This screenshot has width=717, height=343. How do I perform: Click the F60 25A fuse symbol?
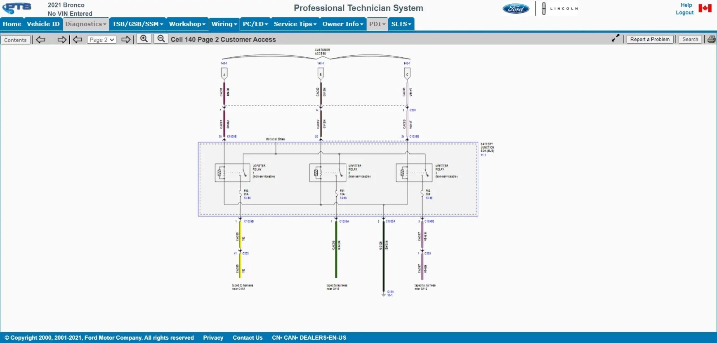pos(240,193)
